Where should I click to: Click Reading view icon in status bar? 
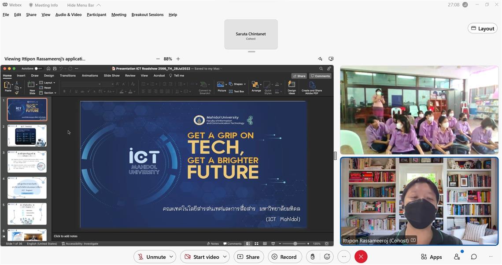(265, 243)
